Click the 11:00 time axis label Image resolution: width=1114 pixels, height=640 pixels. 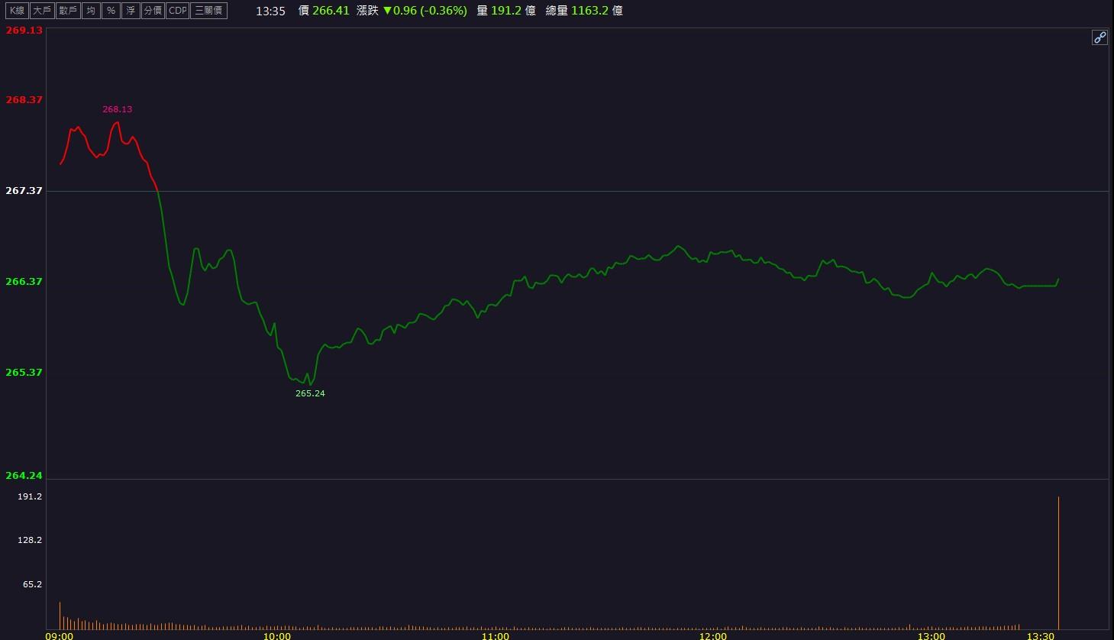pos(496,635)
